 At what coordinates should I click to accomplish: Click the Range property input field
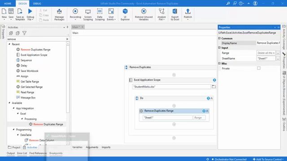266,53
